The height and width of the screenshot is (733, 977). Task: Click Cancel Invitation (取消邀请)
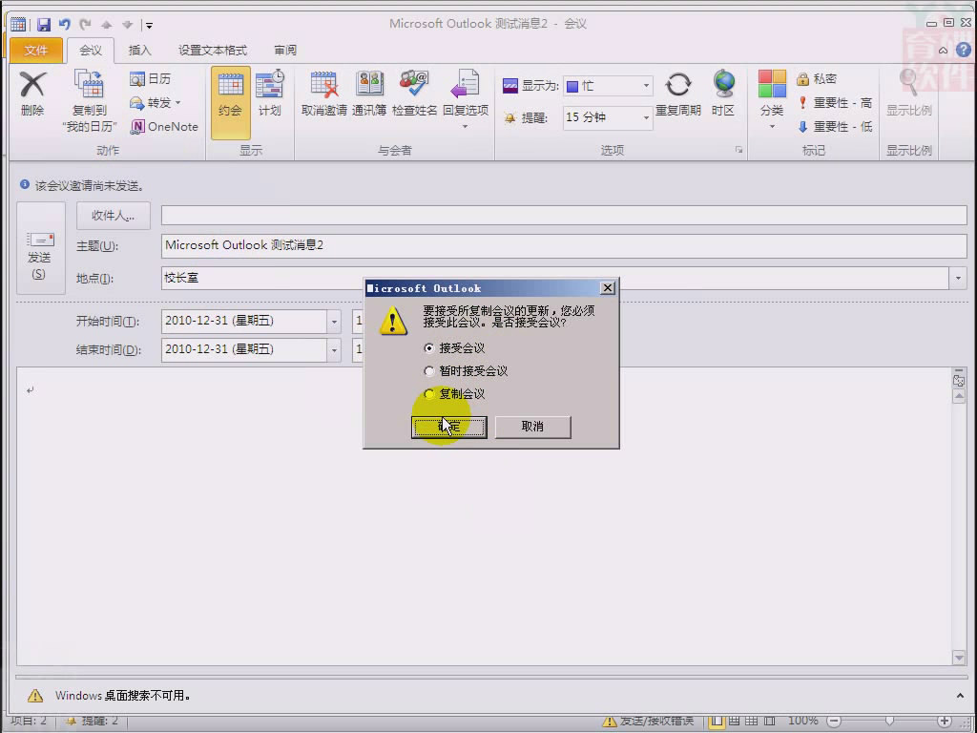[x=324, y=94]
